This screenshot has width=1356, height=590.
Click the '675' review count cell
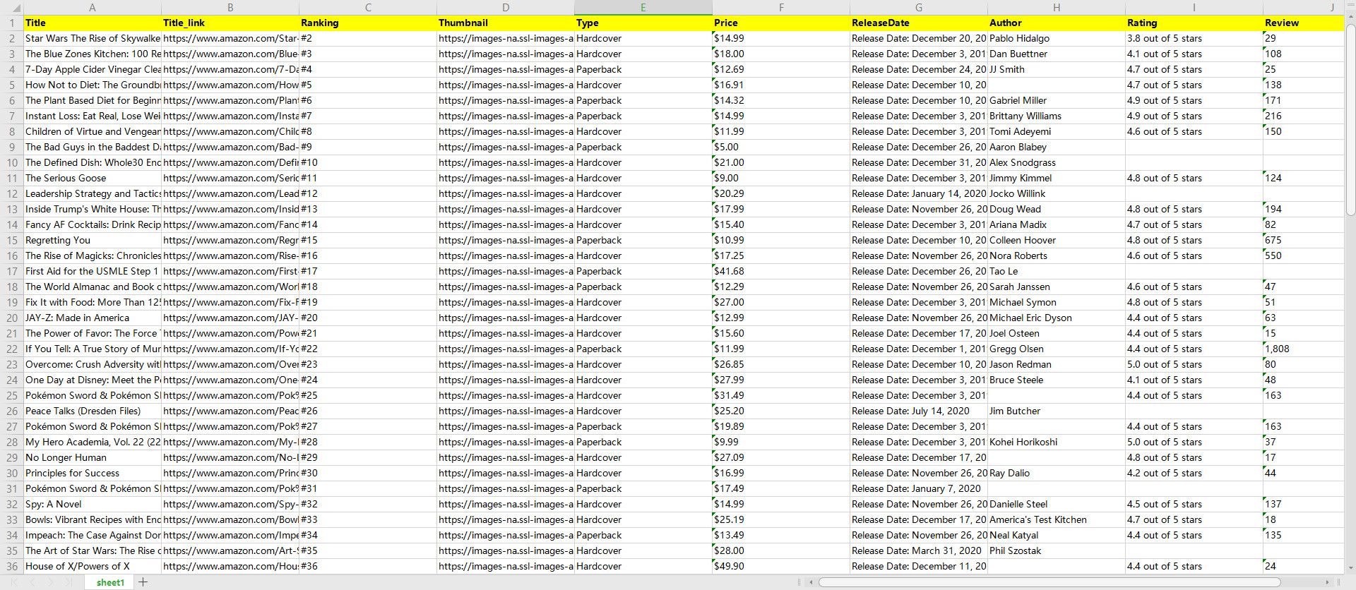(x=1303, y=240)
